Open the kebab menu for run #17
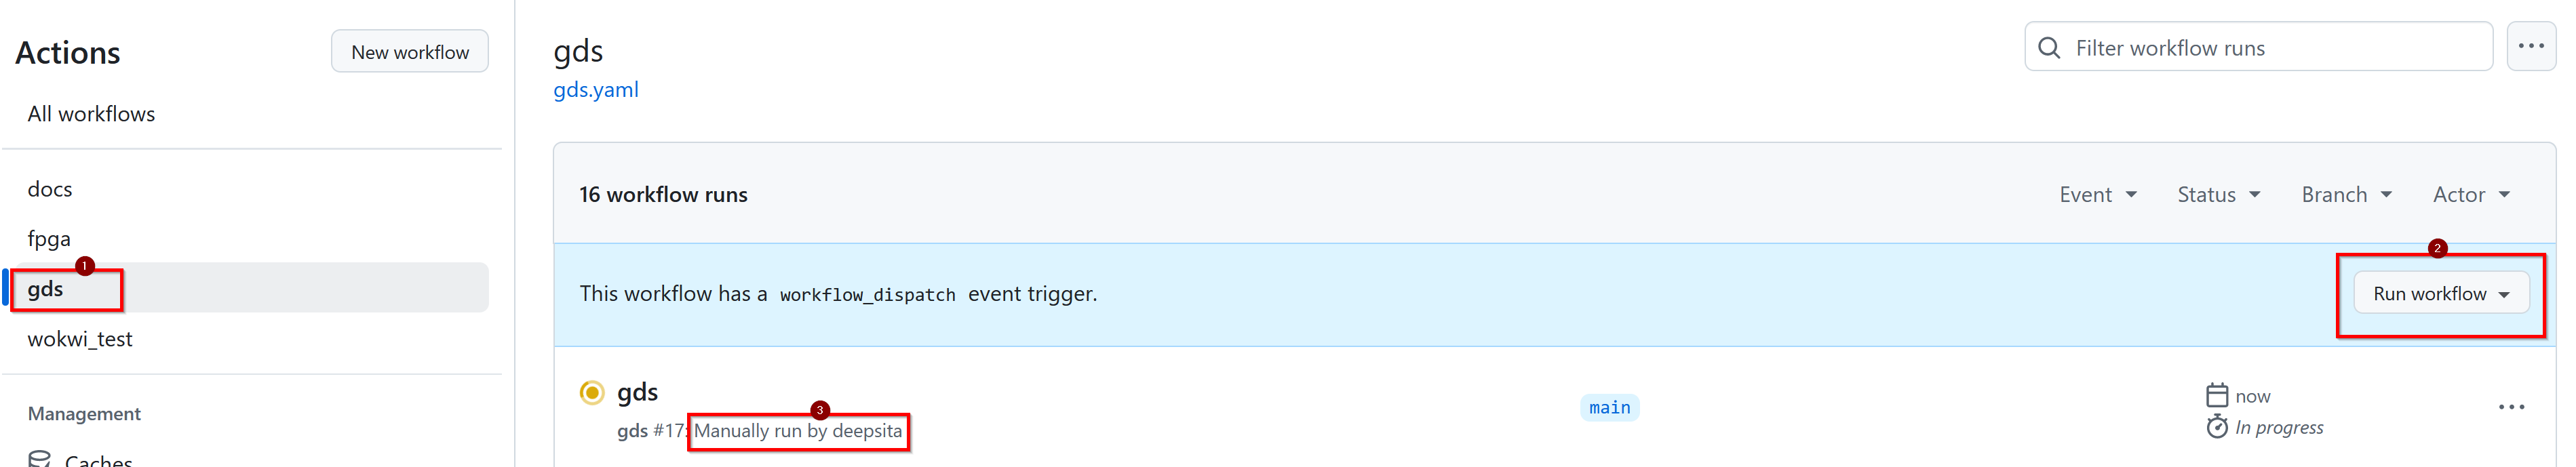Image resolution: width=2576 pixels, height=467 pixels. [x=2510, y=407]
